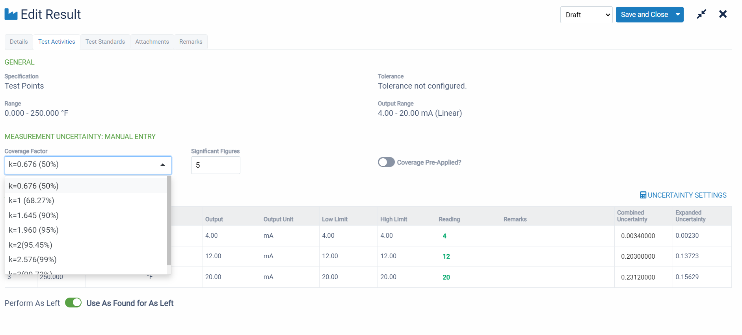Switch to the Details tab
The image size is (742, 335).
[19, 42]
